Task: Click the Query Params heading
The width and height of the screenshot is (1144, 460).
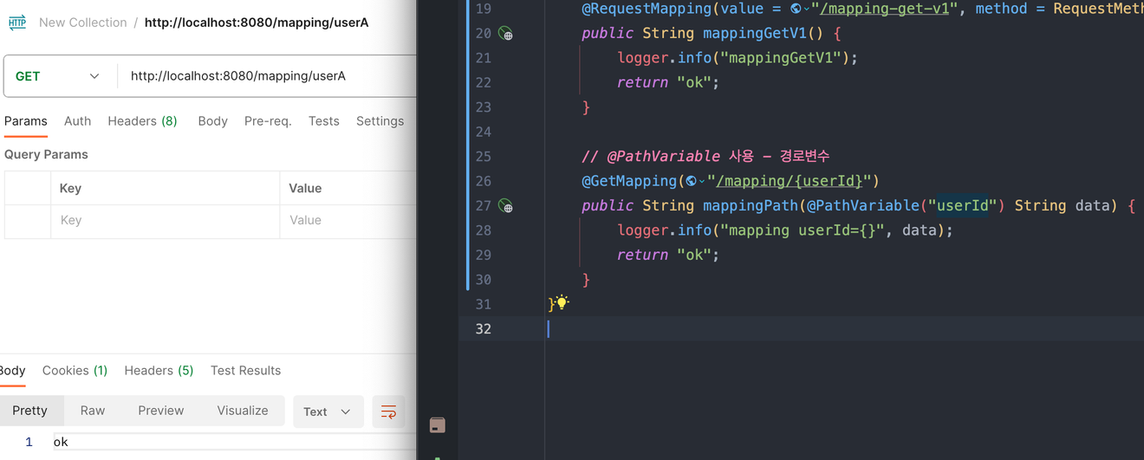Action: (x=46, y=154)
